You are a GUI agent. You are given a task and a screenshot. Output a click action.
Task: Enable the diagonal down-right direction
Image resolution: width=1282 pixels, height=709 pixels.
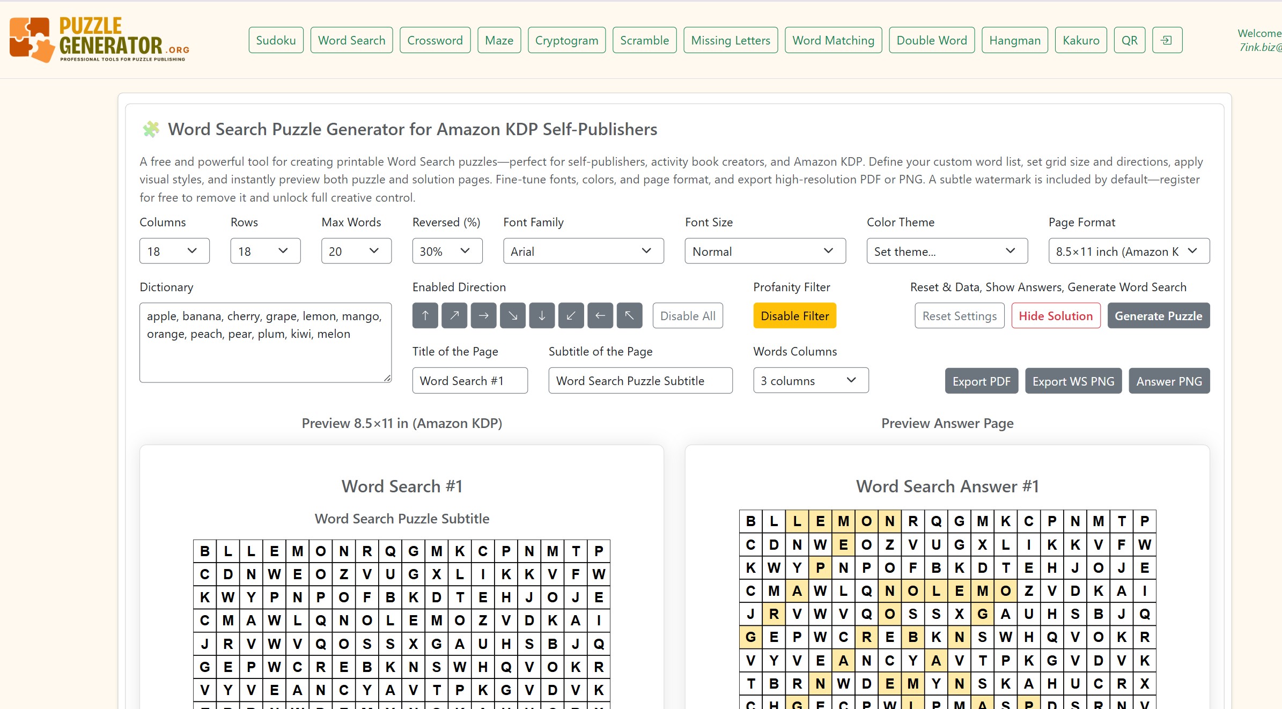[x=513, y=316]
